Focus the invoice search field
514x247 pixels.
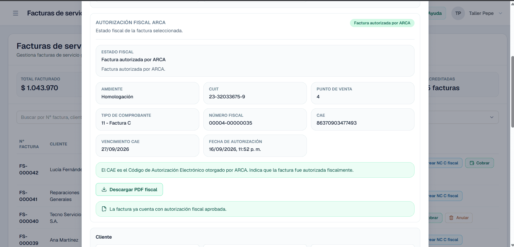(49, 117)
